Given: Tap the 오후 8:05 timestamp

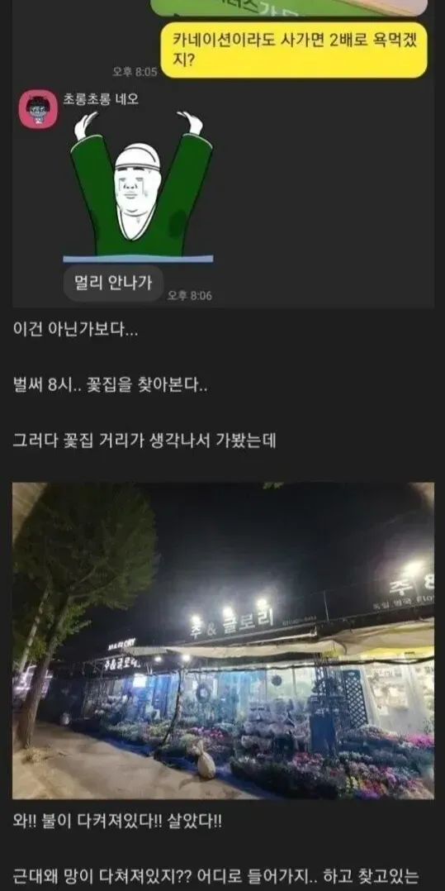Looking at the screenshot, I should (135, 72).
